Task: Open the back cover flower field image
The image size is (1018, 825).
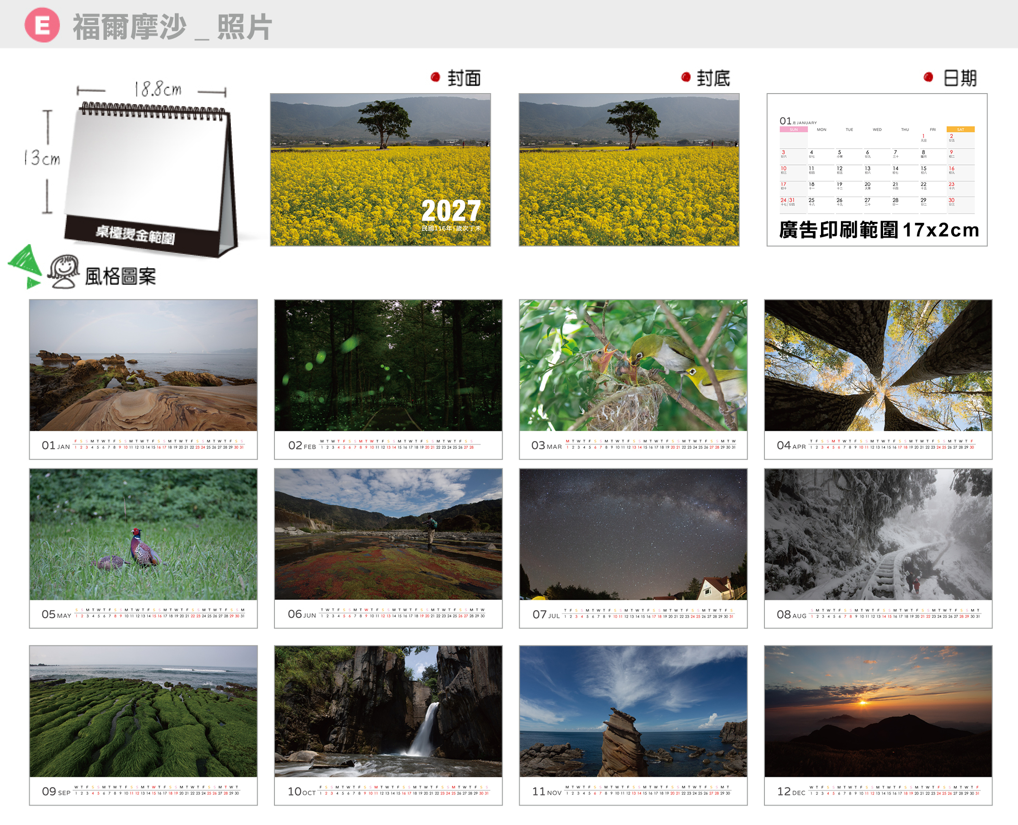Action: click(x=629, y=170)
